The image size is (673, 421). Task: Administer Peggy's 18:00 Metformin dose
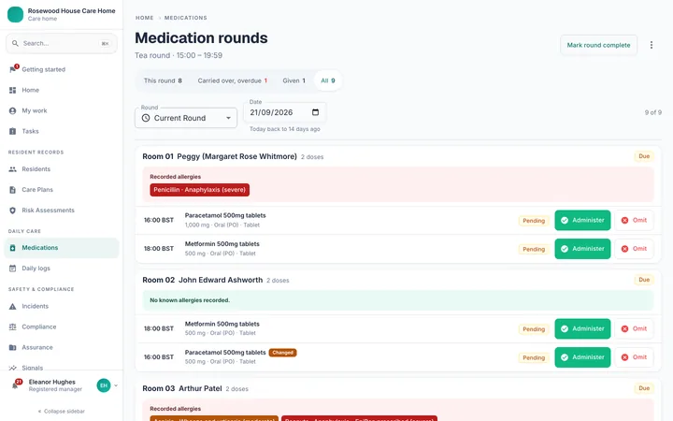[582, 249]
